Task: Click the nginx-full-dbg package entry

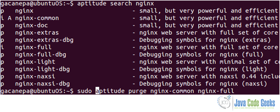Action: click(41, 55)
